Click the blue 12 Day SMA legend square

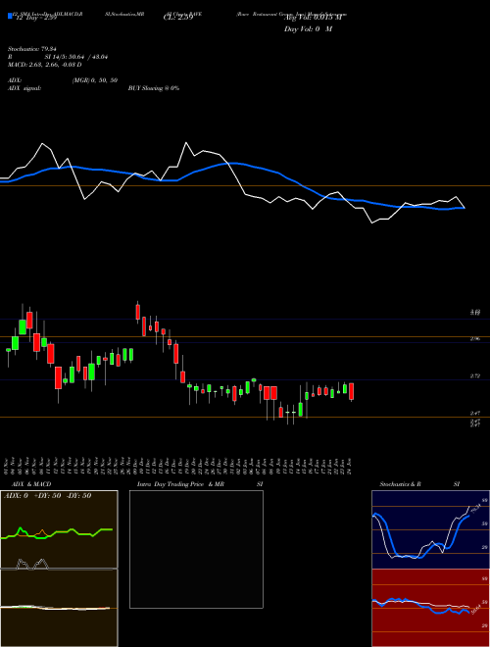10,16
